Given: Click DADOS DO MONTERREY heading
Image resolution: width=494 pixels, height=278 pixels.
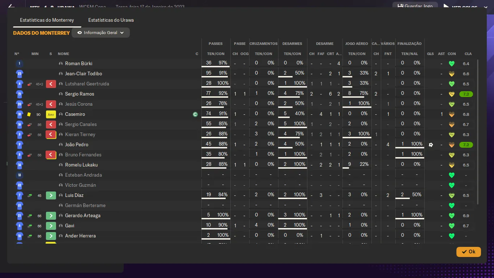Looking at the screenshot, I should tap(41, 33).
